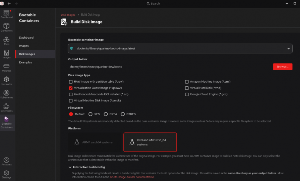
Task: Click the Filesystem label
Action: (76, 108)
